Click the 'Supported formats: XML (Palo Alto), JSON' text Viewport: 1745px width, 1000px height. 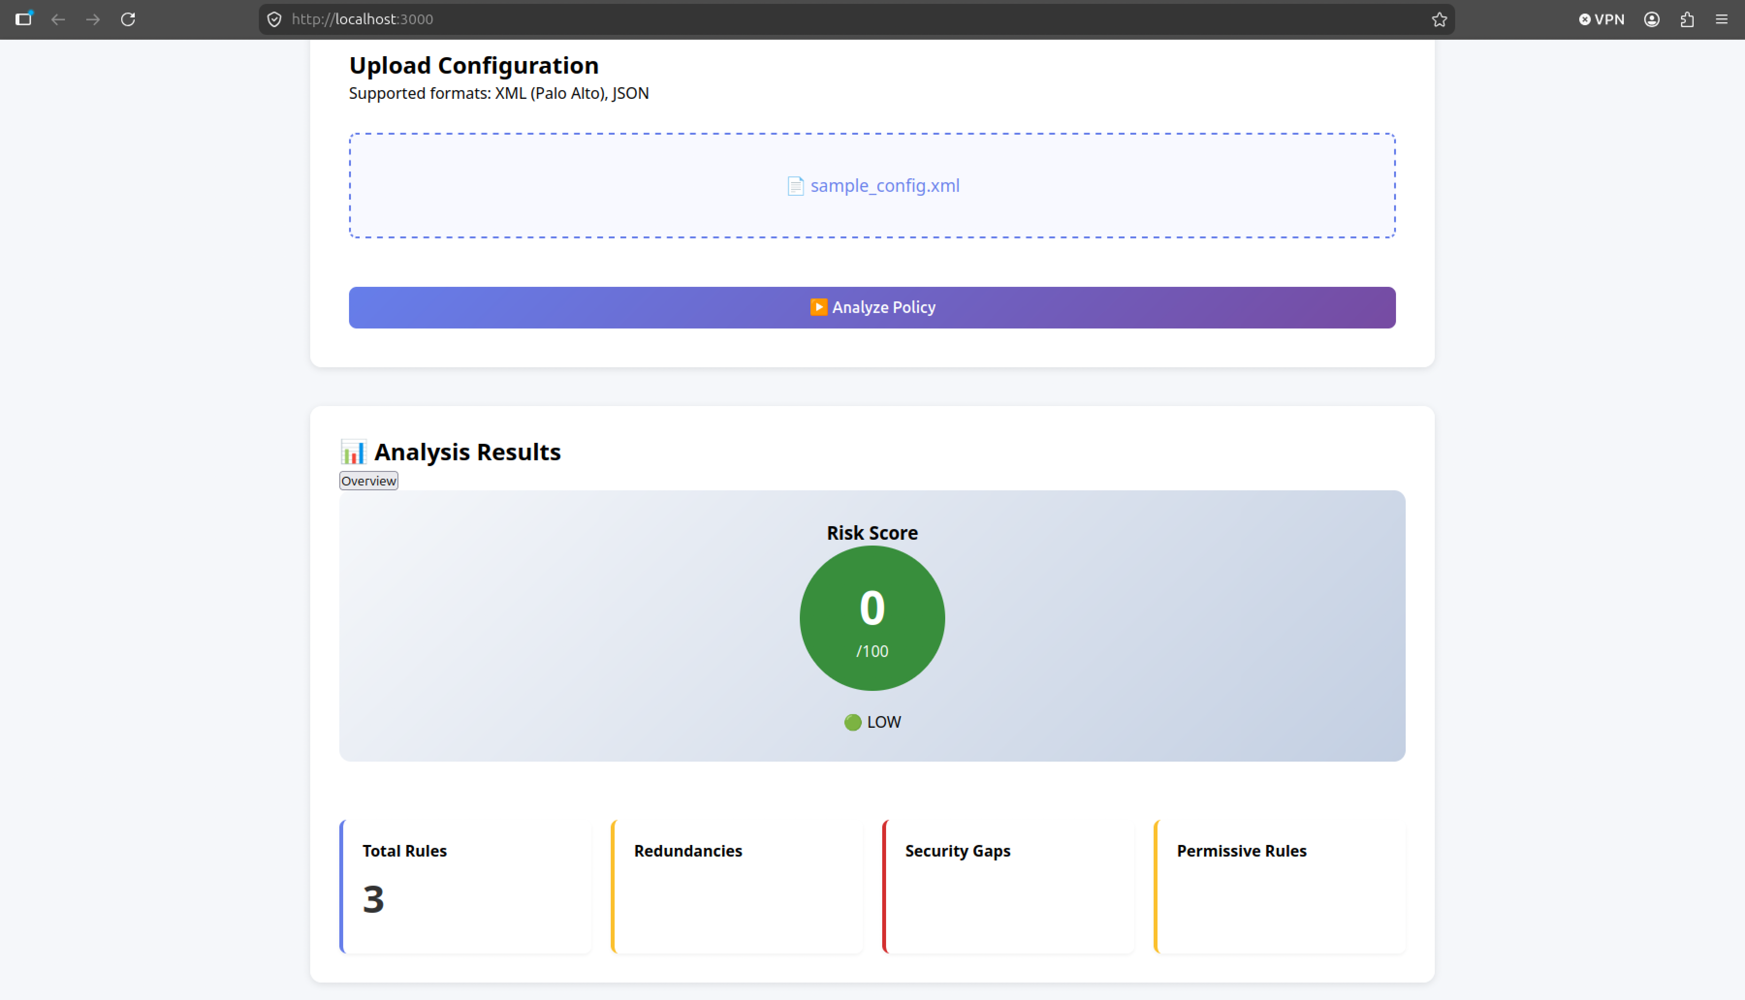499,94
